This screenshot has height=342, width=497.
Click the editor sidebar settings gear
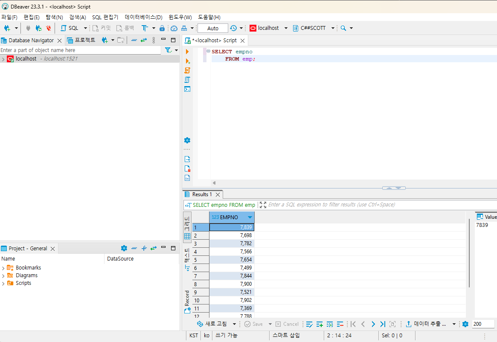point(187,140)
